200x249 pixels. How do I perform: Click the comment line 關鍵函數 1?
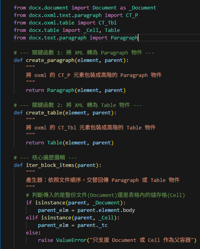(x=84, y=52)
